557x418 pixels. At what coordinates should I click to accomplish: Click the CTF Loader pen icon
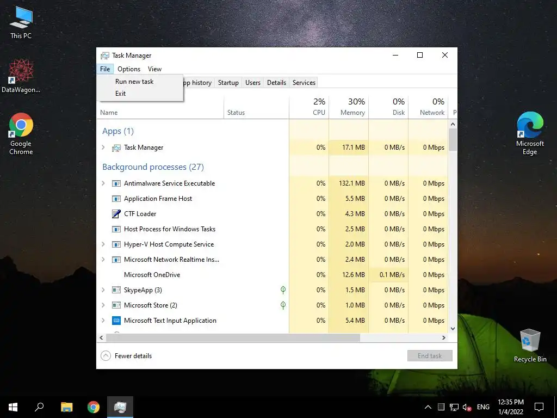coord(116,213)
